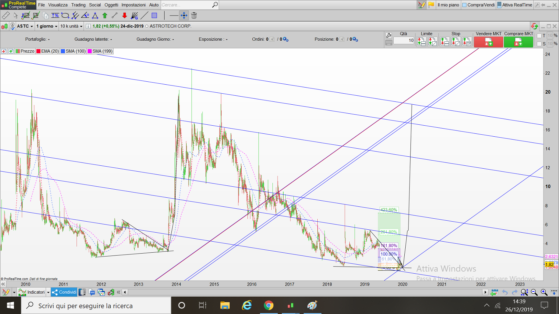Insert a red down arrow marker
The width and height of the screenshot is (559, 314).
click(x=125, y=15)
